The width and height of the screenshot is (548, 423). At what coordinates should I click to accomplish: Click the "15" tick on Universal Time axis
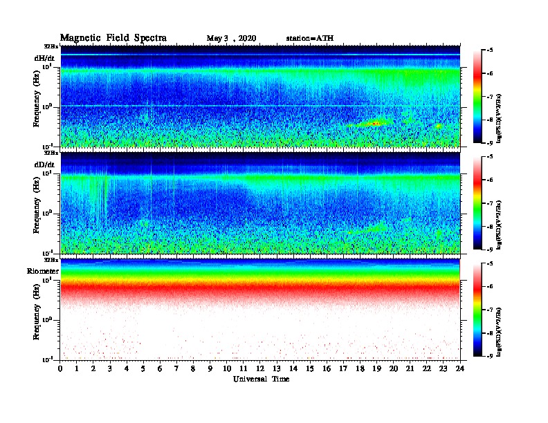[x=310, y=368]
